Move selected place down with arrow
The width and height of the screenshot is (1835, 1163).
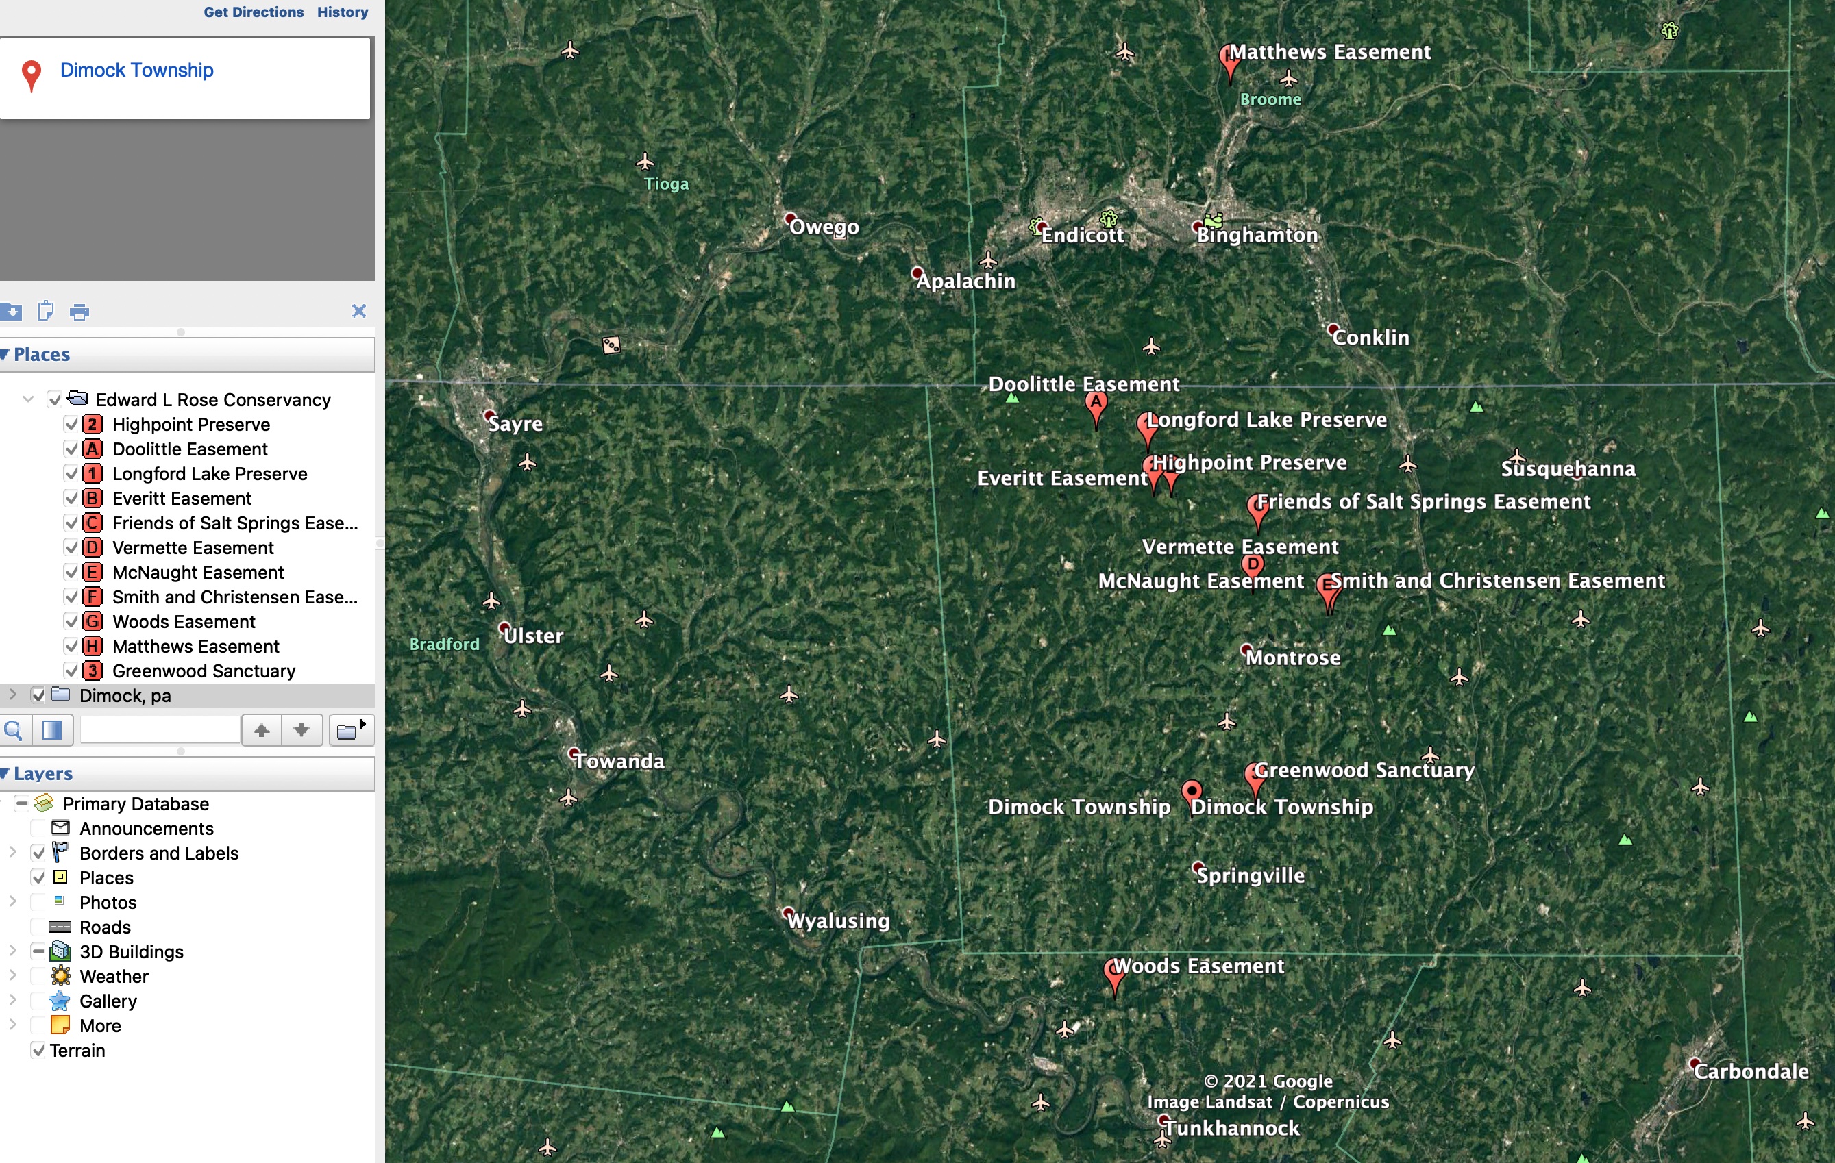click(x=301, y=730)
